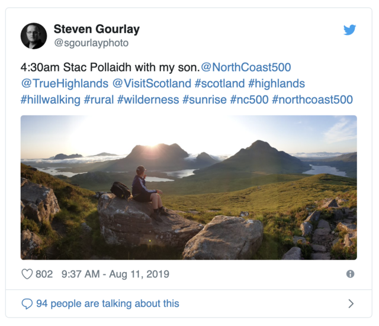Follow the #wilderness hashtag link
Viewport: 379px width, 326px height.
coord(148,99)
